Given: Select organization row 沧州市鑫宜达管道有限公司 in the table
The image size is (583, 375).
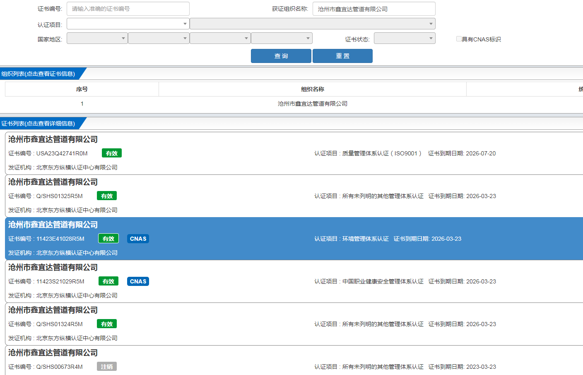Looking at the screenshot, I should coord(313,104).
